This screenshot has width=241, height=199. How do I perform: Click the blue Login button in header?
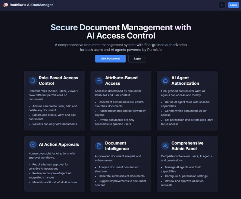click(x=233, y=5)
